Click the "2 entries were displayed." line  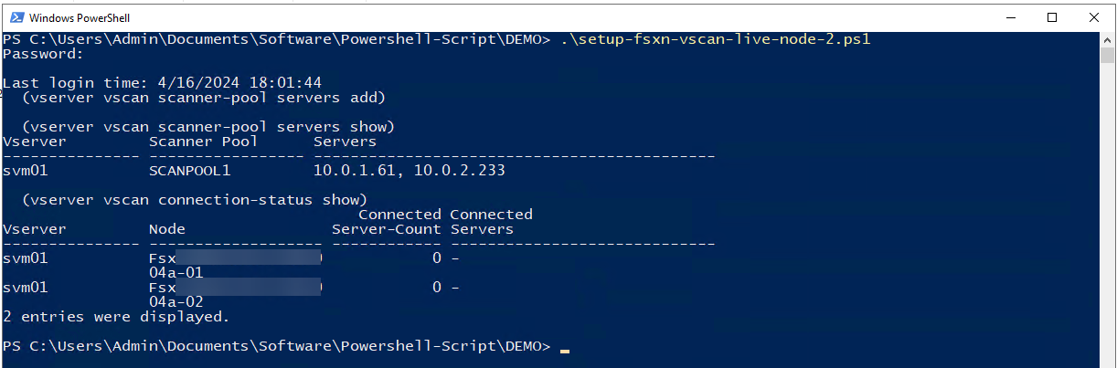tap(116, 317)
